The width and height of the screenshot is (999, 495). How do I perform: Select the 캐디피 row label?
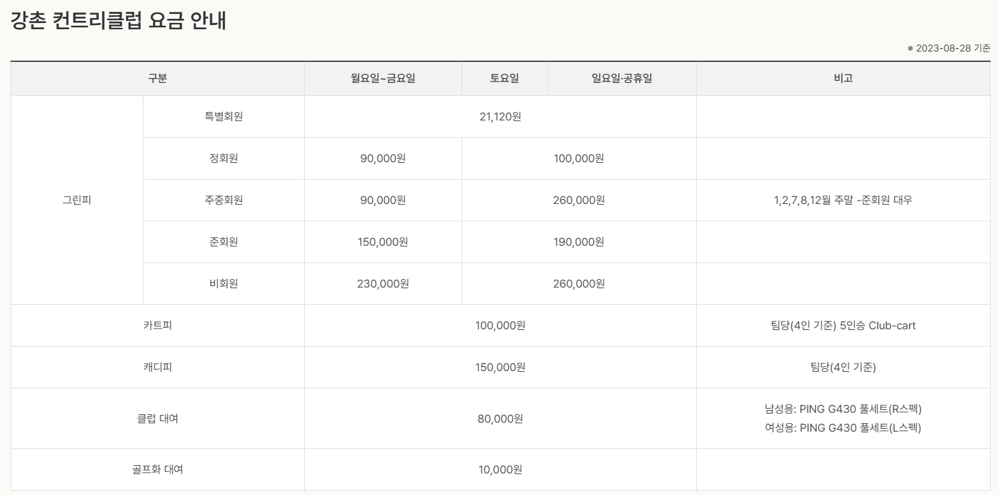coord(157,368)
